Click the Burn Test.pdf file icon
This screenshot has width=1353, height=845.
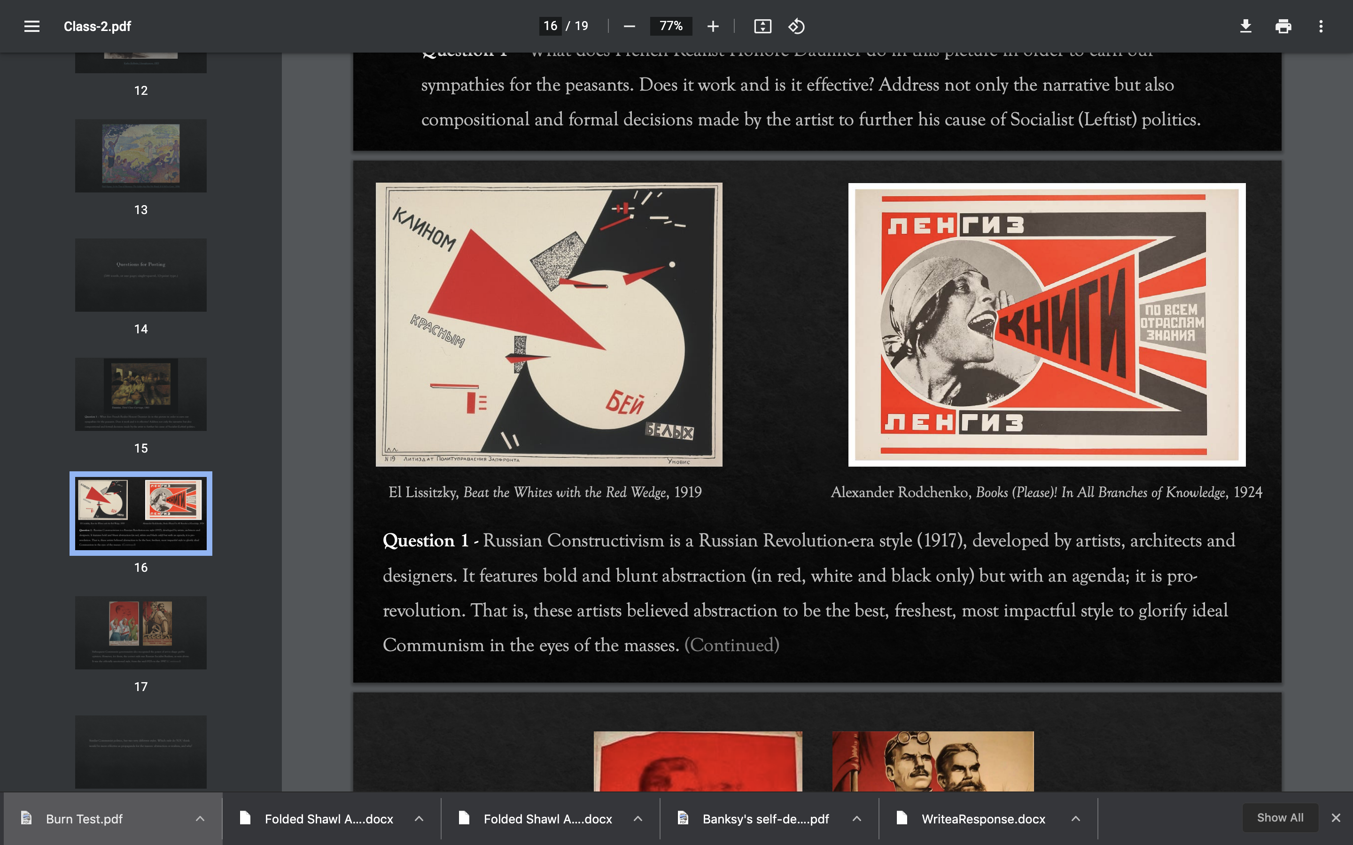[x=26, y=818]
